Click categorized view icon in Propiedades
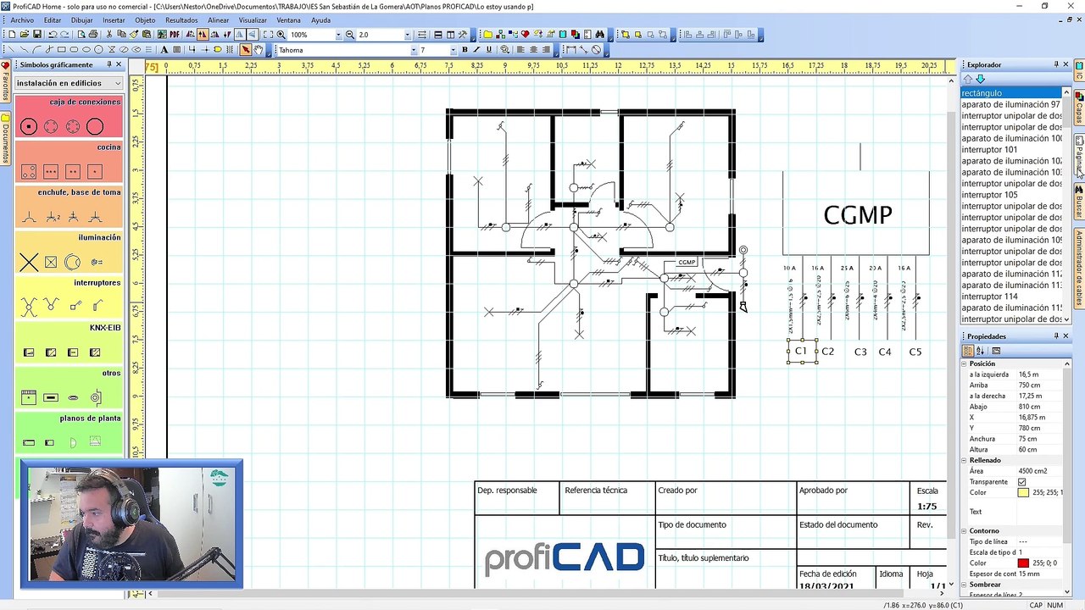 pyautogui.click(x=968, y=351)
